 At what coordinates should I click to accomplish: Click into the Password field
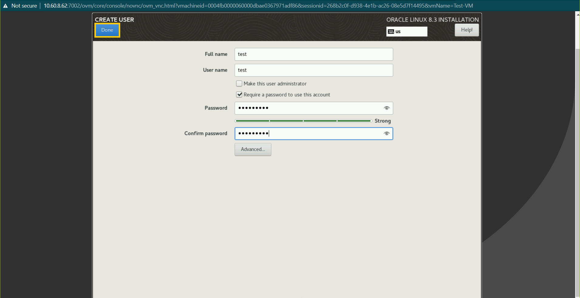click(x=314, y=108)
